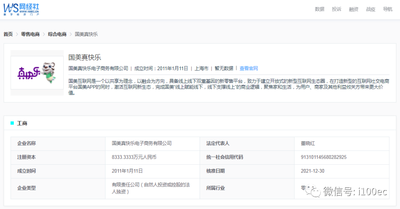Click table value 2011年1月11日
The width and height of the screenshot is (400, 209).
(127, 171)
